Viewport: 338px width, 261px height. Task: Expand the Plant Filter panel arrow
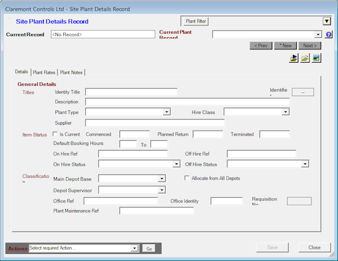tap(327, 21)
